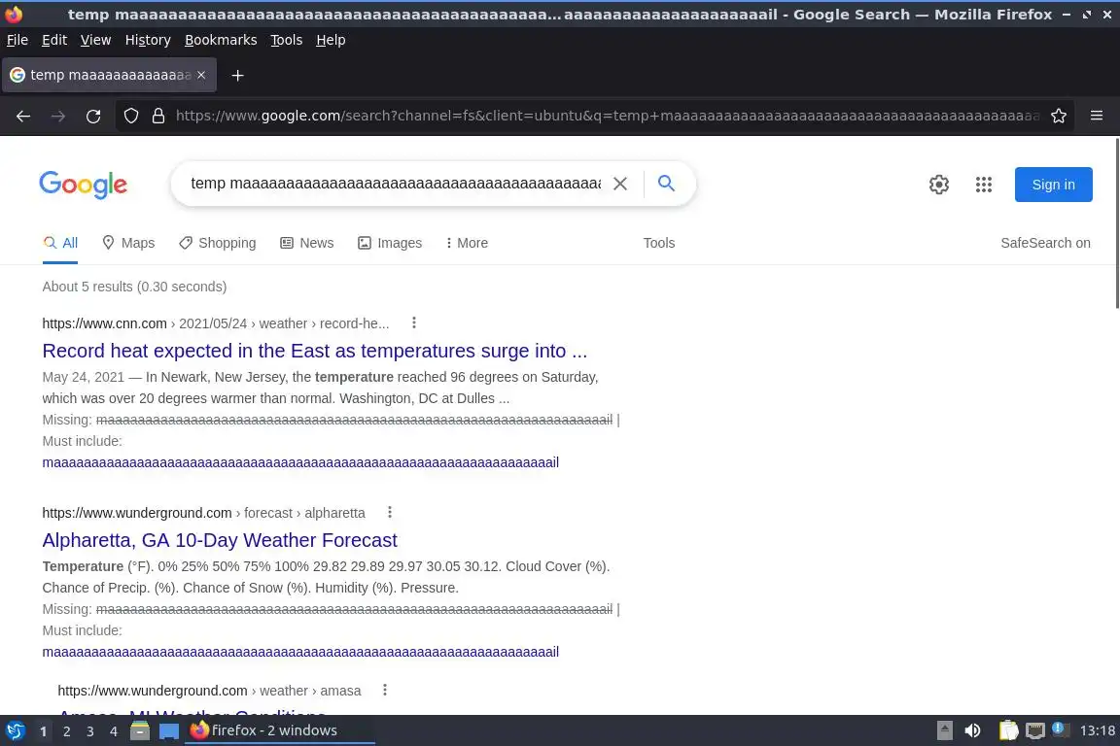Open the View menu

point(95,40)
